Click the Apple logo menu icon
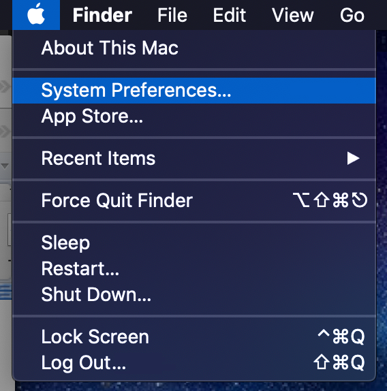The height and width of the screenshot is (391, 387). (x=36, y=14)
